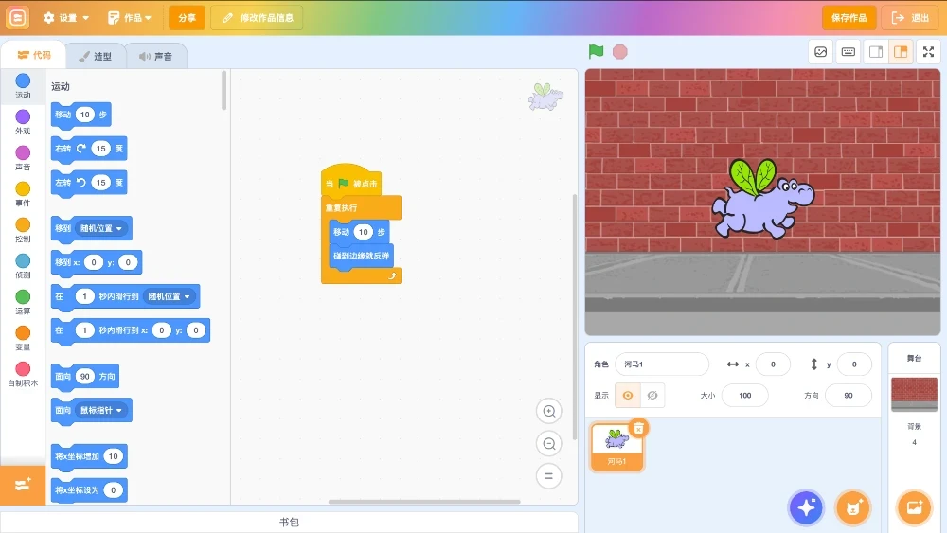Click the keyboard icon above stage
The image size is (947, 533).
pyautogui.click(x=848, y=52)
